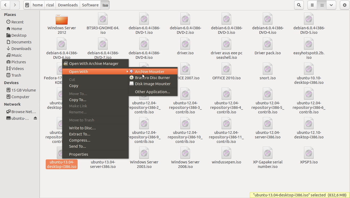Select Copy To… from context menu
The image size is (350, 198).
click(95, 100)
